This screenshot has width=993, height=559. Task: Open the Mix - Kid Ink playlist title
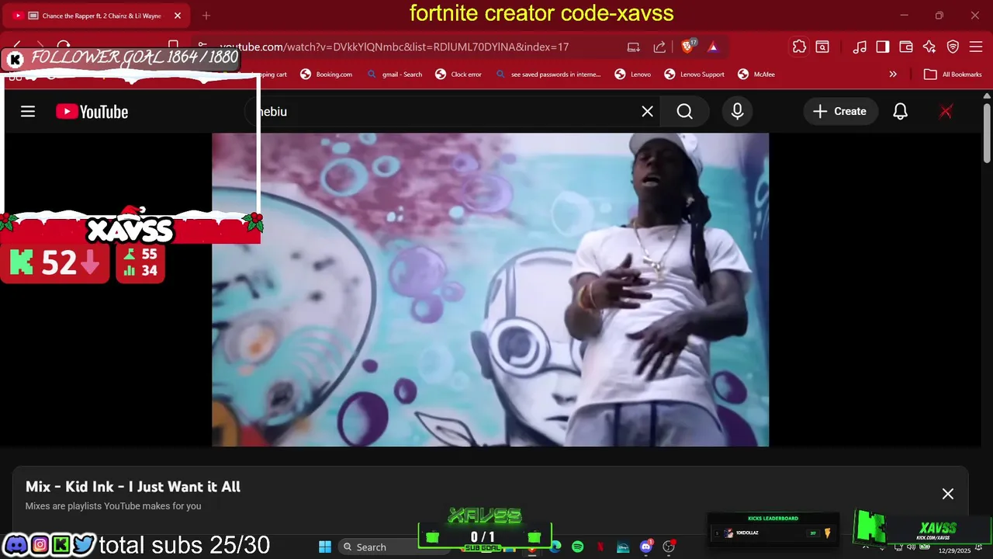pyautogui.click(x=133, y=487)
